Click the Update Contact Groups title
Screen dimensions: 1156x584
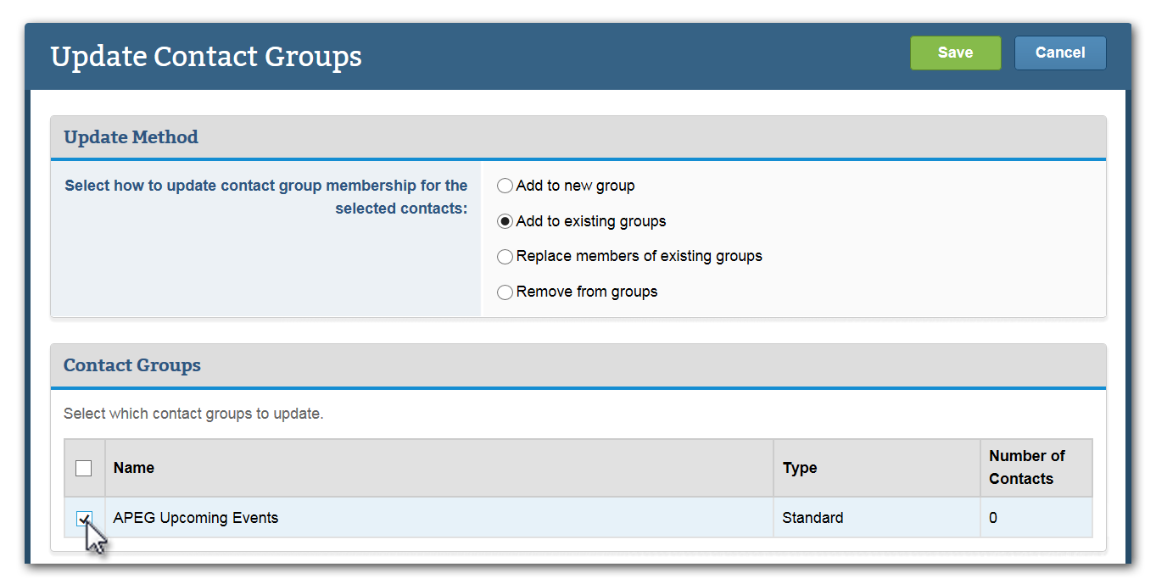click(x=206, y=56)
